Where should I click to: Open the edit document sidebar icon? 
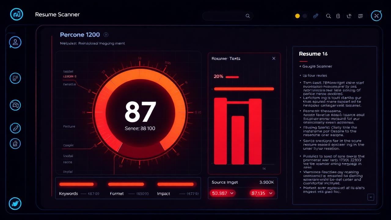(15, 78)
